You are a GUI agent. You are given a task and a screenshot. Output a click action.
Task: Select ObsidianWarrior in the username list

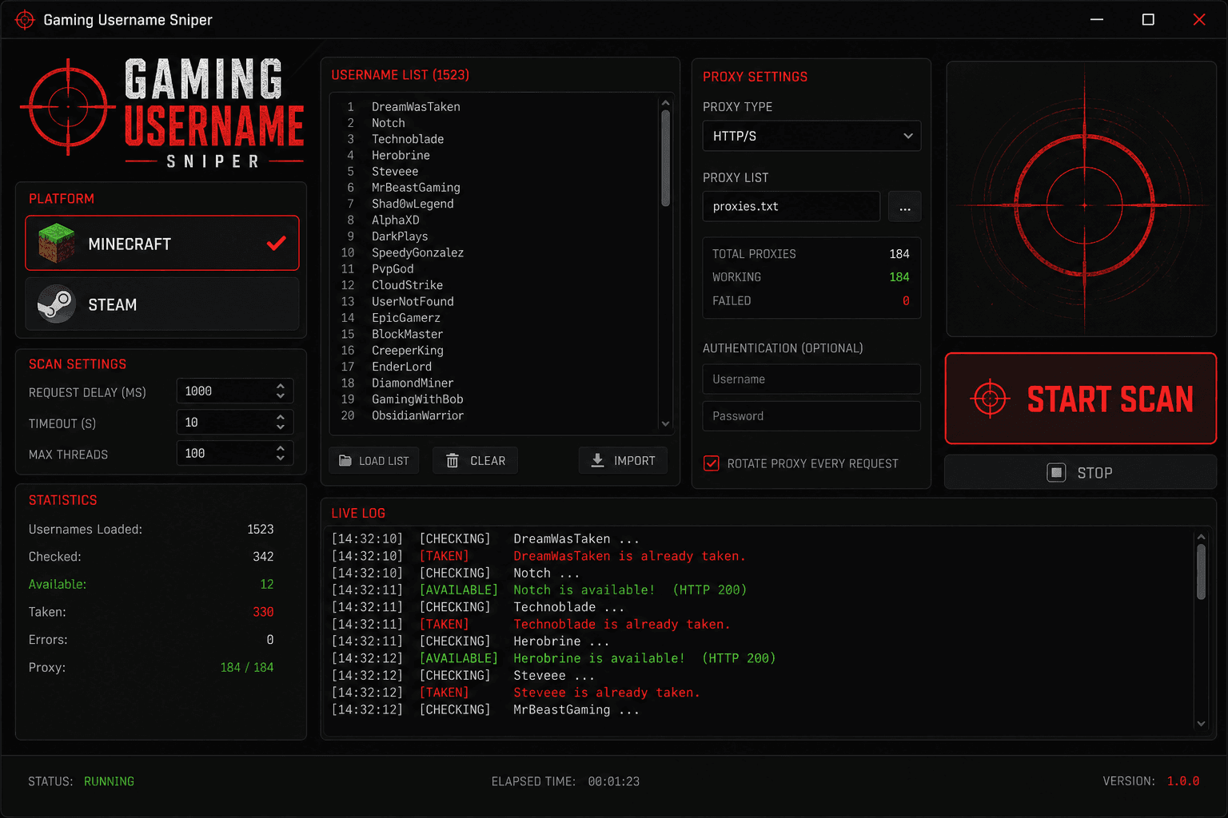click(417, 415)
